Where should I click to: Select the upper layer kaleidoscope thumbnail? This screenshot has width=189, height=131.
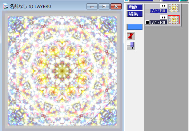[x=174, y=8]
